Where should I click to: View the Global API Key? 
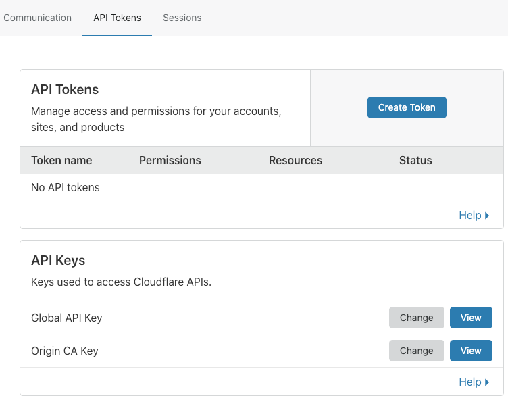[x=471, y=318]
